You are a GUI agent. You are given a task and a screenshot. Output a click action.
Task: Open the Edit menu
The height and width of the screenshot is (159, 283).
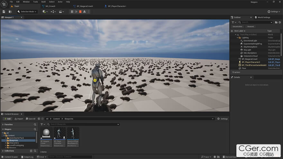[x=18, y=2]
